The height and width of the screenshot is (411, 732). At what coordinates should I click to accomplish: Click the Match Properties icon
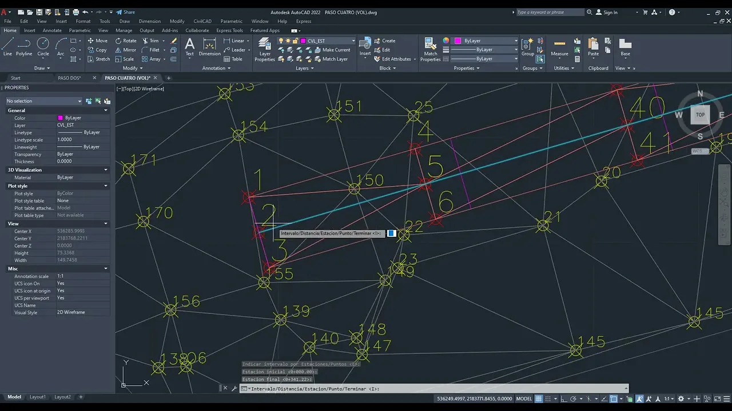(431, 49)
